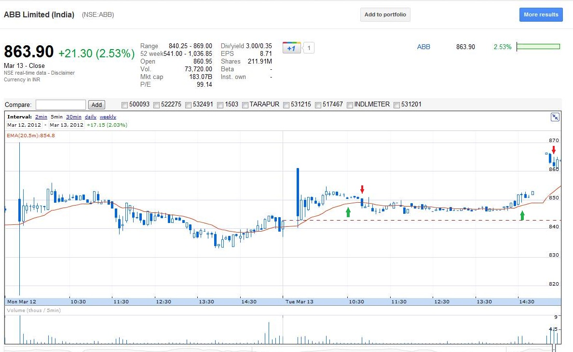Screen dimensions: 573x352
Task: Click the (NSE:ABB) ticker text
Action: pos(98,14)
